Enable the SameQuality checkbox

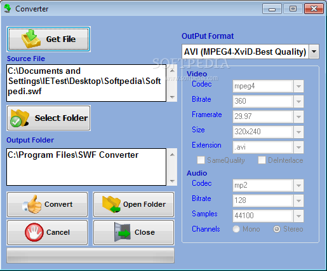coord(201,160)
